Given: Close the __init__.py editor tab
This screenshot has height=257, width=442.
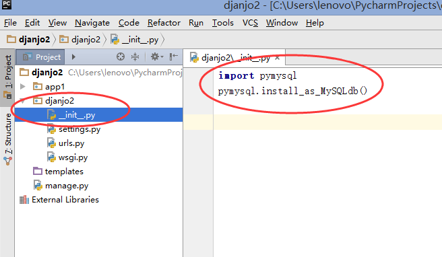Looking at the screenshot, I should [x=278, y=58].
